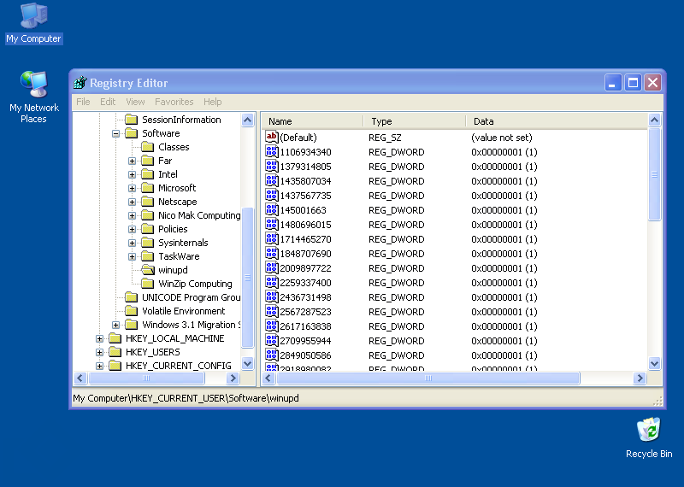Collapse the Software key node
The height and width of the screenshot is (487, 684).
tap(115, 133)
